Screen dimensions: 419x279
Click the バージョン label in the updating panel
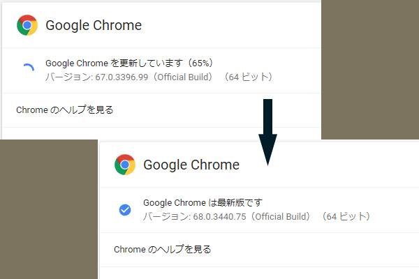point(66,76)
